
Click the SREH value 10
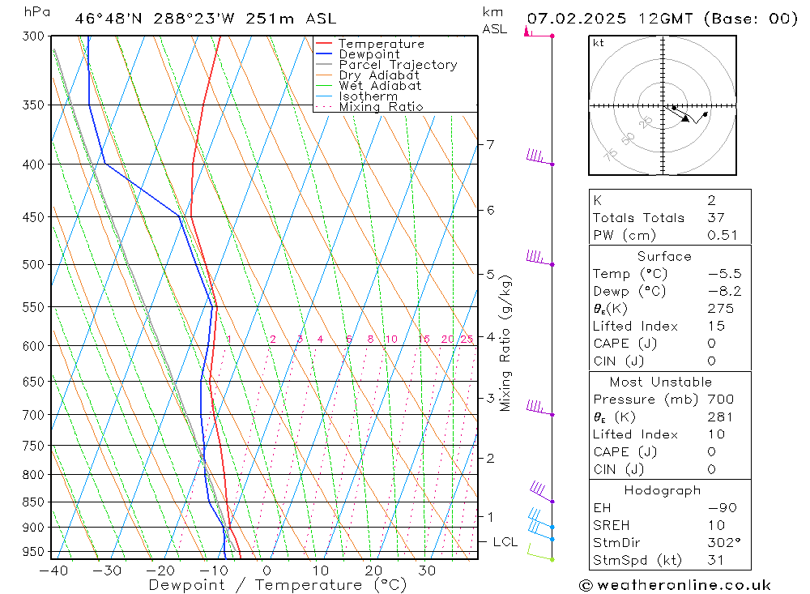tap(717, 525)
